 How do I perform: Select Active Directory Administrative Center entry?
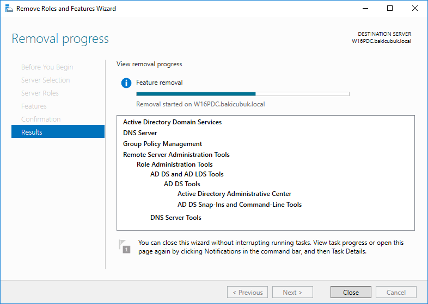point(235,194)
